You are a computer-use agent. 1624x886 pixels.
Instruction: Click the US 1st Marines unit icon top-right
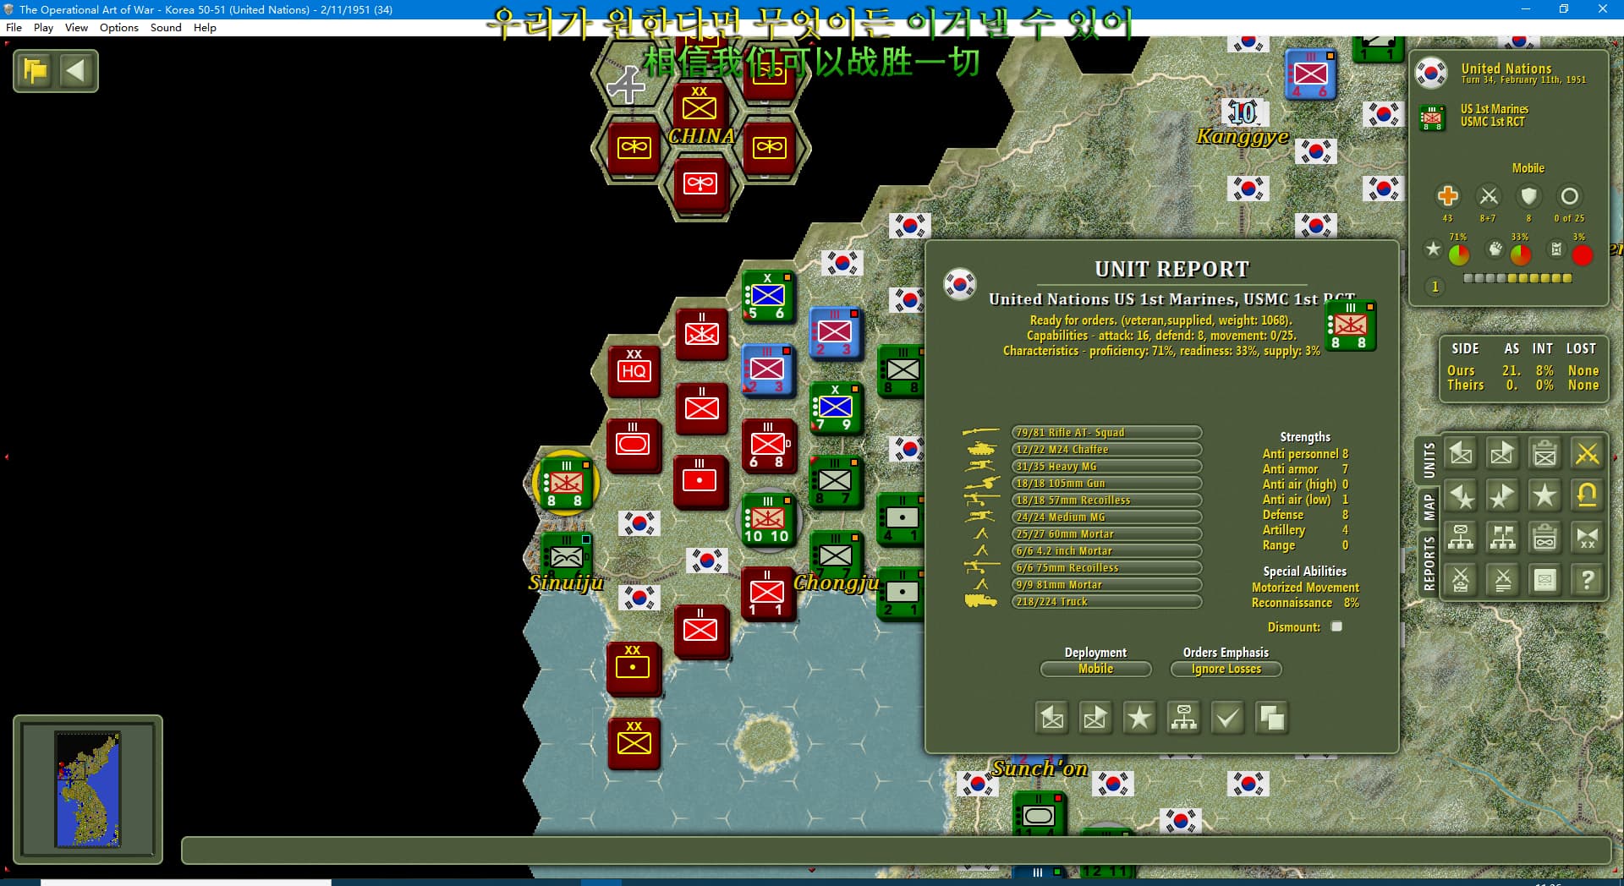pyautogui.click(x=1432, y=118)
